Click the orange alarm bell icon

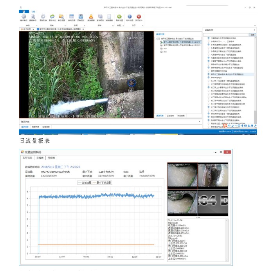(x=91, y=16)
